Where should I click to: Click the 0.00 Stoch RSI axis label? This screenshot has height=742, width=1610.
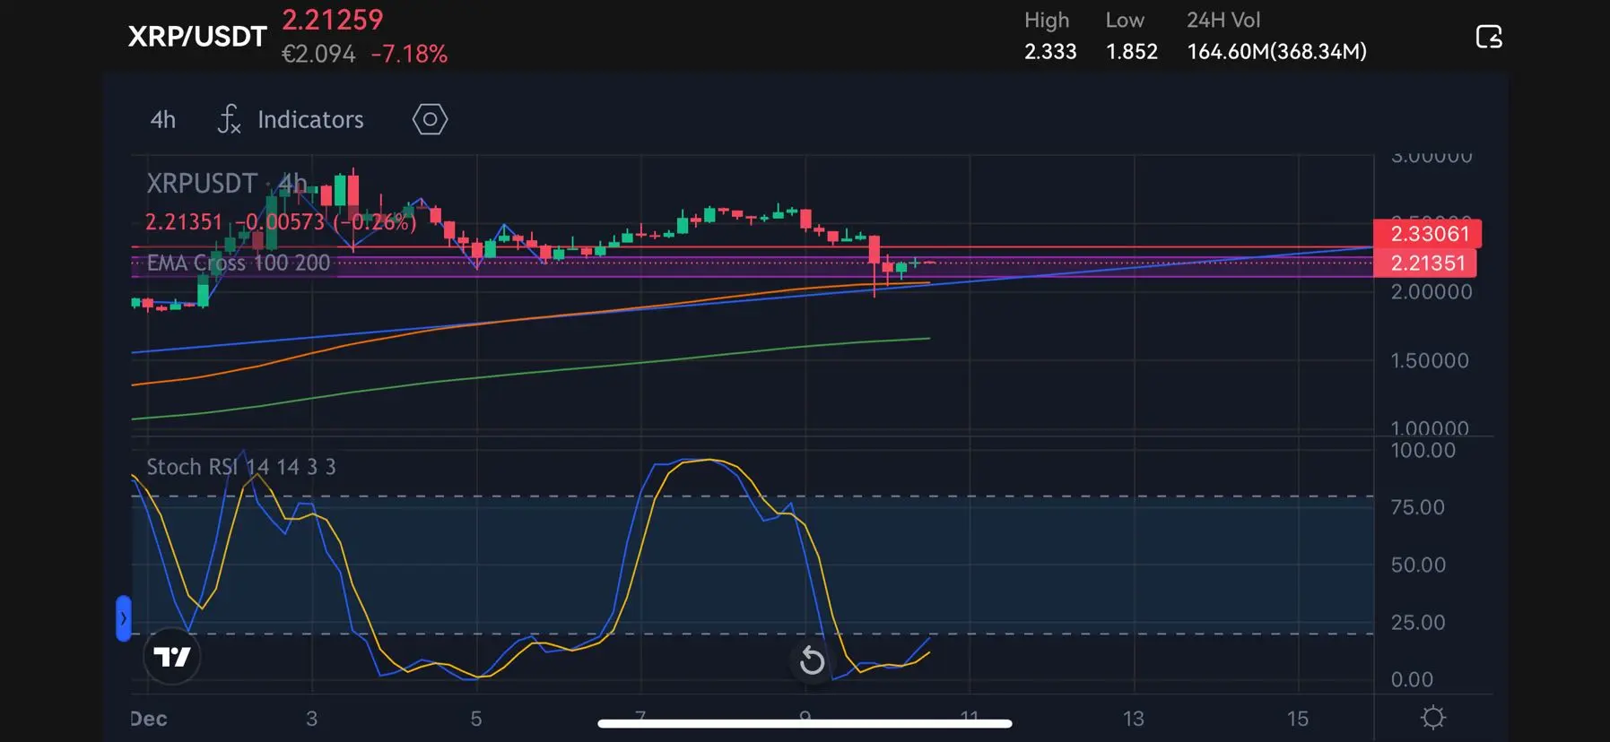(x=1412, y=679)
